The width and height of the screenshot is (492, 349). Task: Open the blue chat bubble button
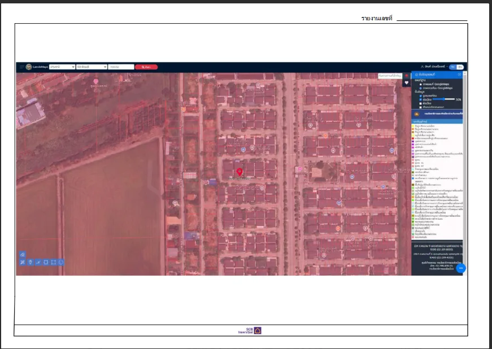click(x=460, y=268)
